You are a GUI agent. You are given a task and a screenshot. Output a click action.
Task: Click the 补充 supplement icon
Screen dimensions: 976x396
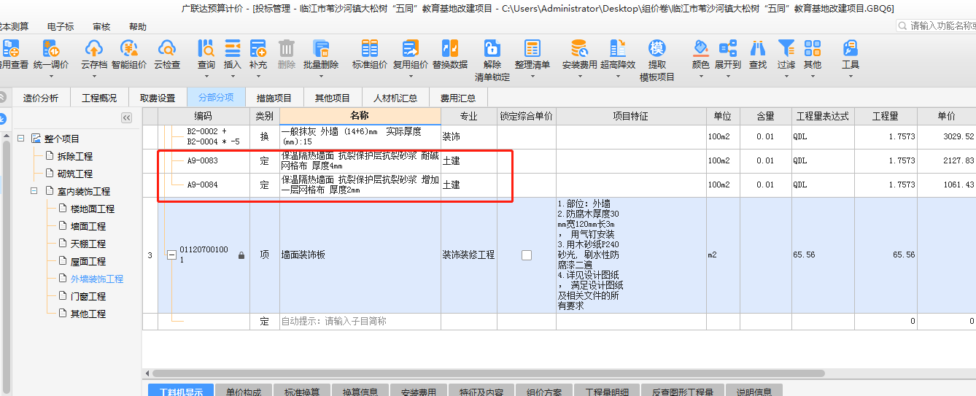coord(258,49)
